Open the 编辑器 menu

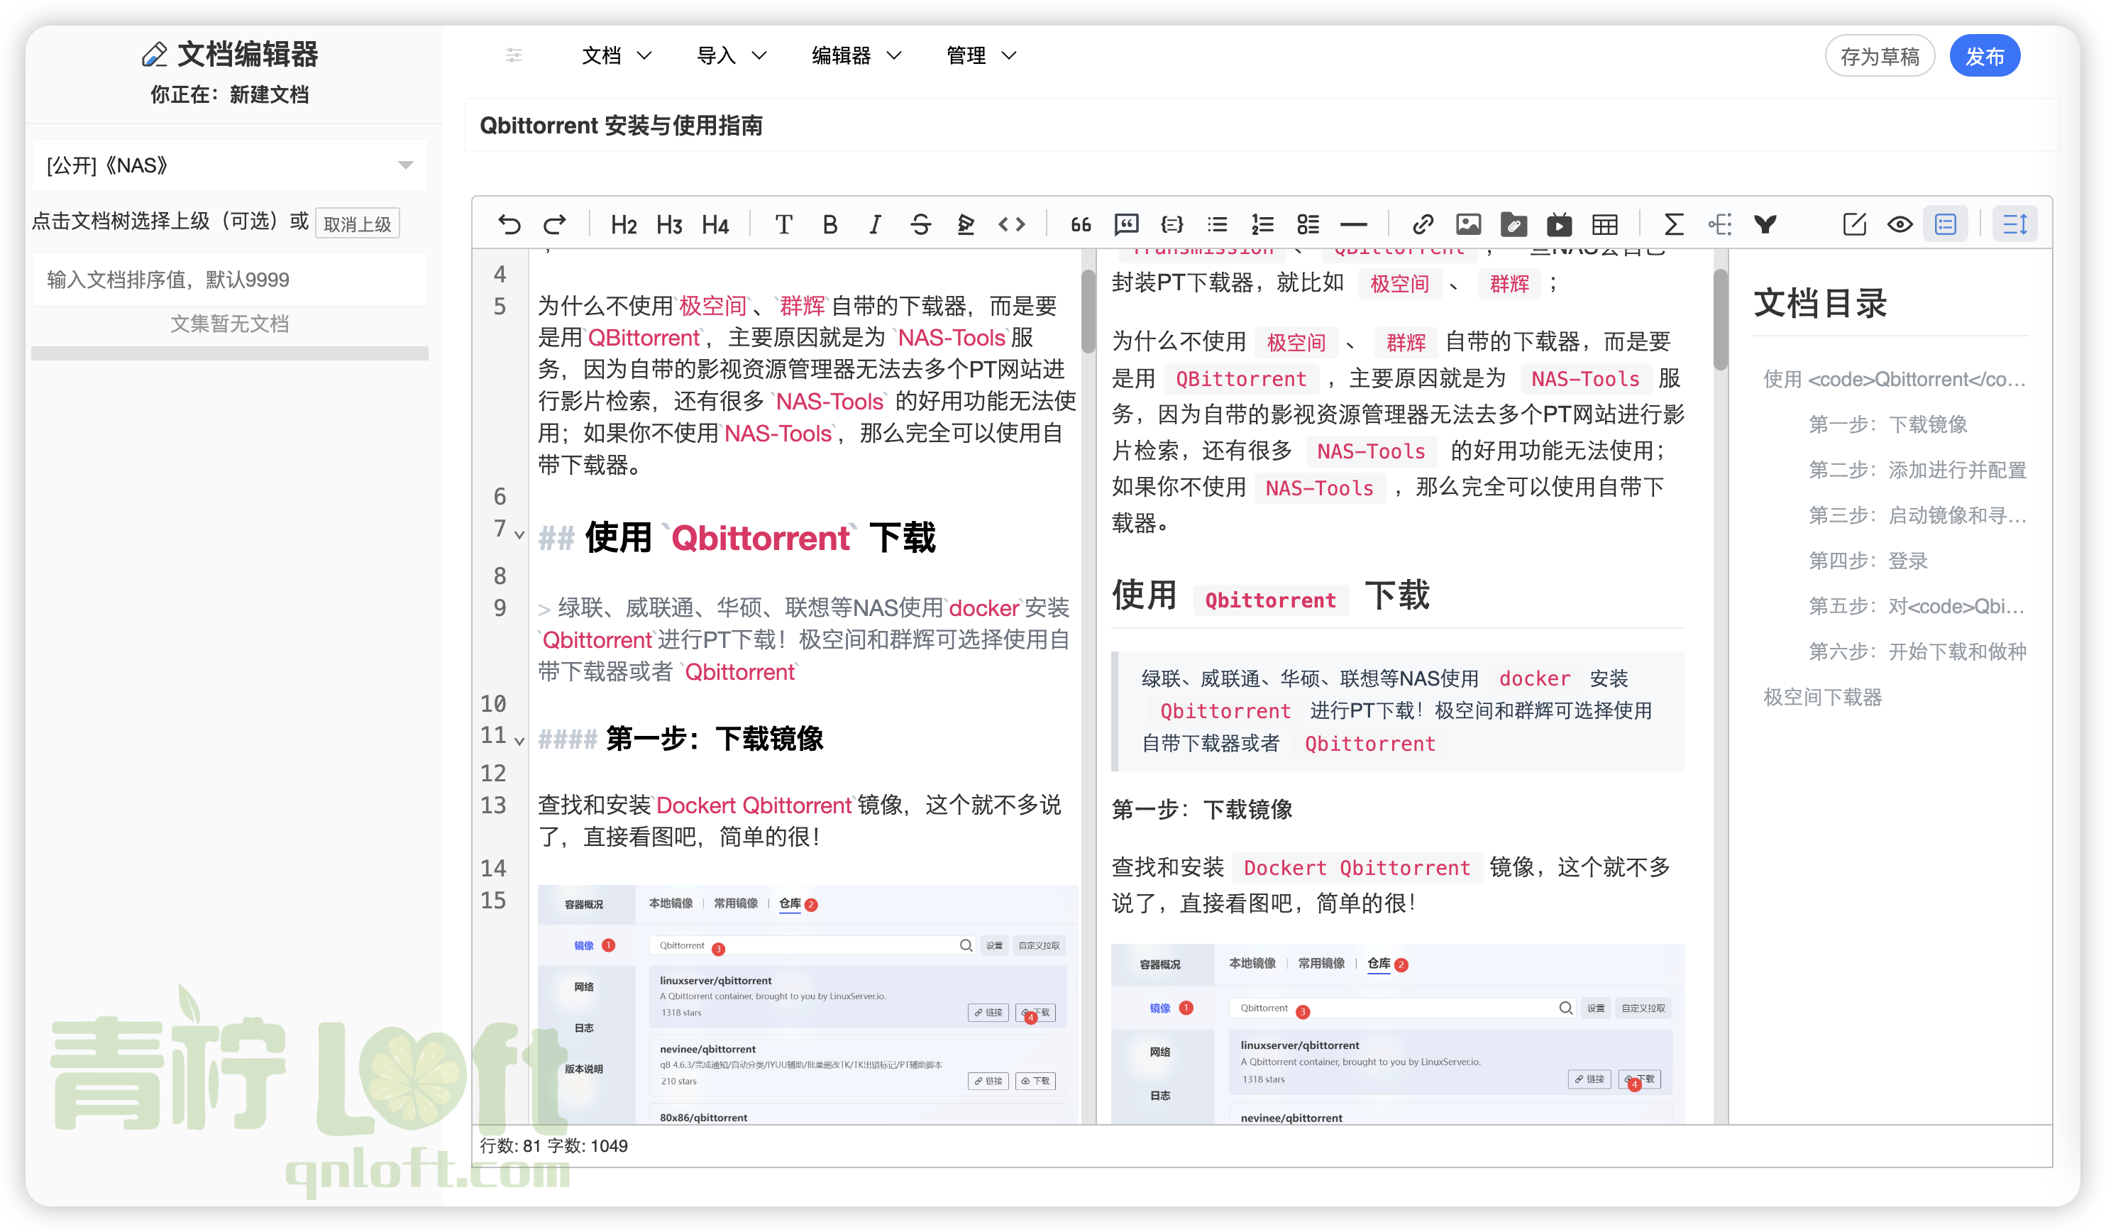pos(856,55)
